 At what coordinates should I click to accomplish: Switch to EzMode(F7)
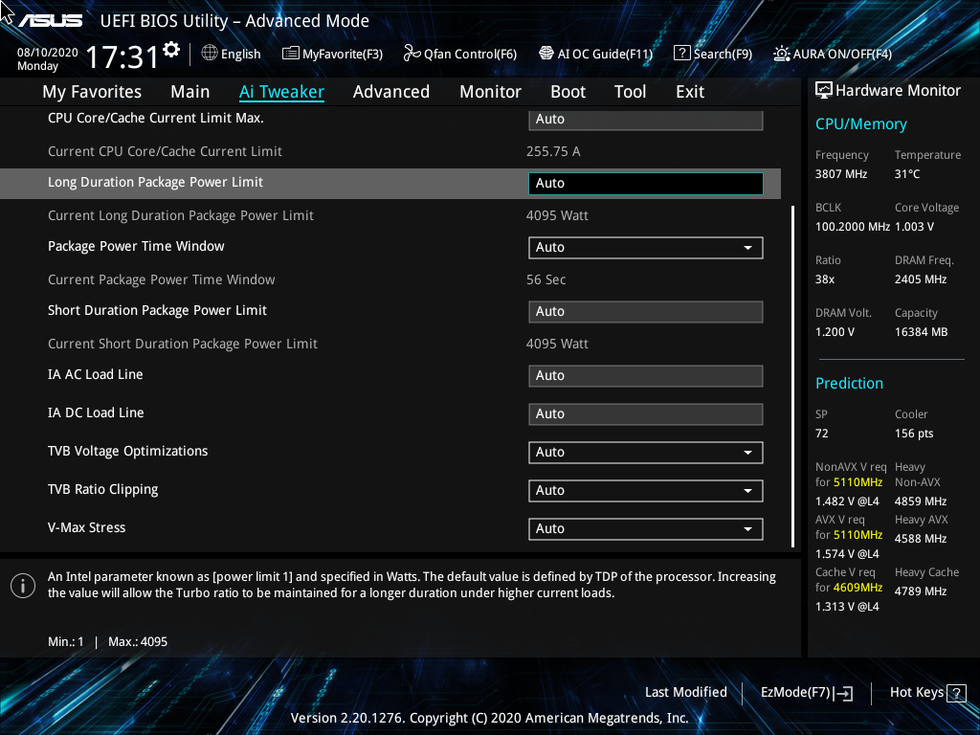point(806,693)
